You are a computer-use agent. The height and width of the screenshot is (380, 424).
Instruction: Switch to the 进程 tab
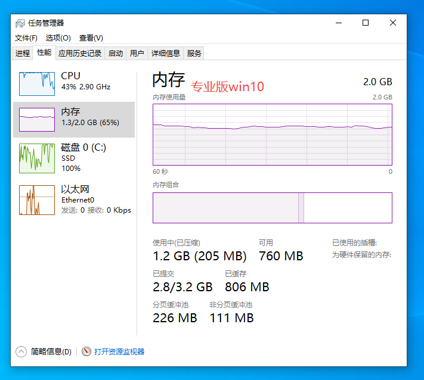click(23, 53)
